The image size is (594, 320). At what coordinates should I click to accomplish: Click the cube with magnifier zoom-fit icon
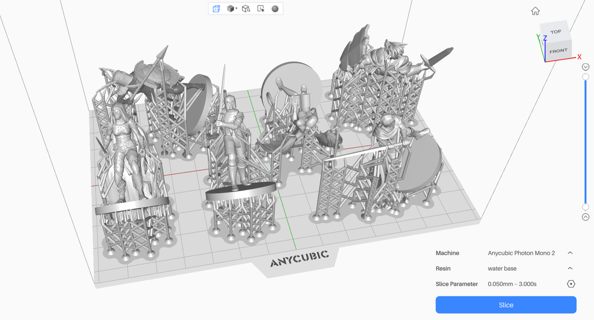pos(246,8)
